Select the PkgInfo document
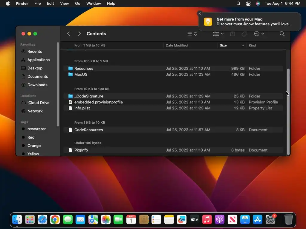Viewport: 306px width, 229px height. [173, 150]
